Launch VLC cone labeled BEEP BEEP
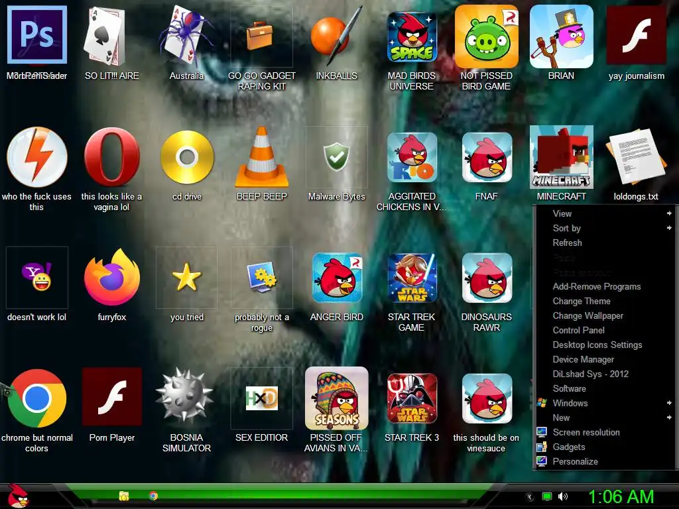Screen dimensions: 679x509 click(x=261, y=156)
